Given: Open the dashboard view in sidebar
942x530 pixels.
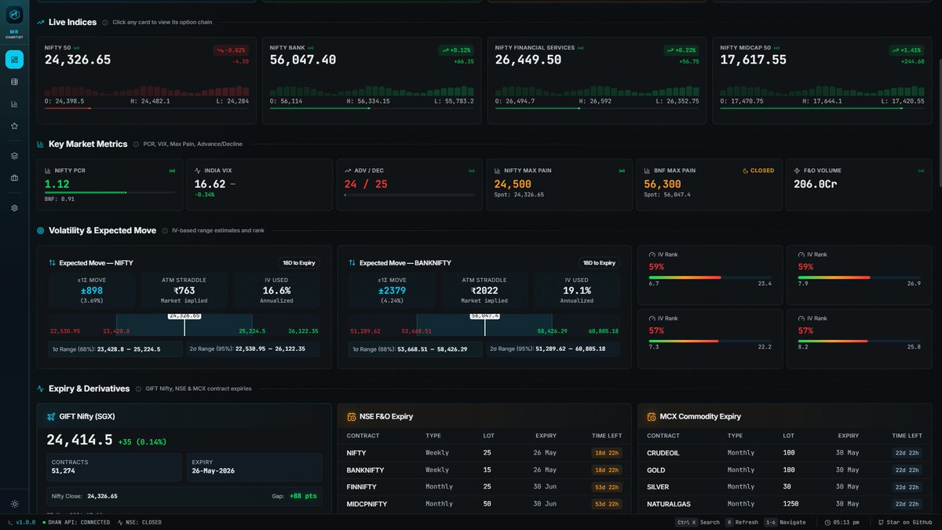Looking at the screenshot, I should point(14,60).
